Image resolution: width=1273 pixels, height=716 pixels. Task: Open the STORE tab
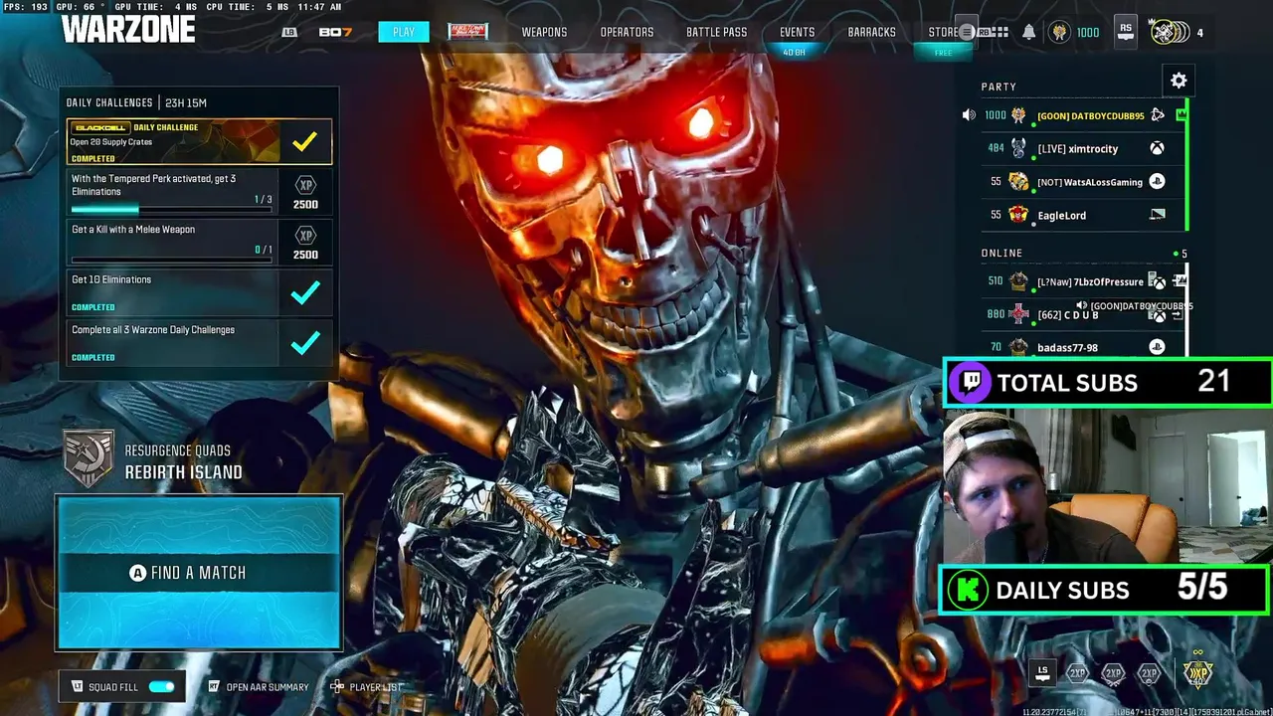pos(944,32)
